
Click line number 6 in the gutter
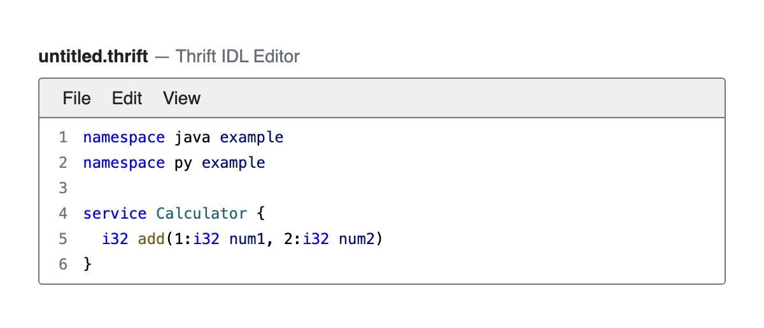[x=62, y=264]
